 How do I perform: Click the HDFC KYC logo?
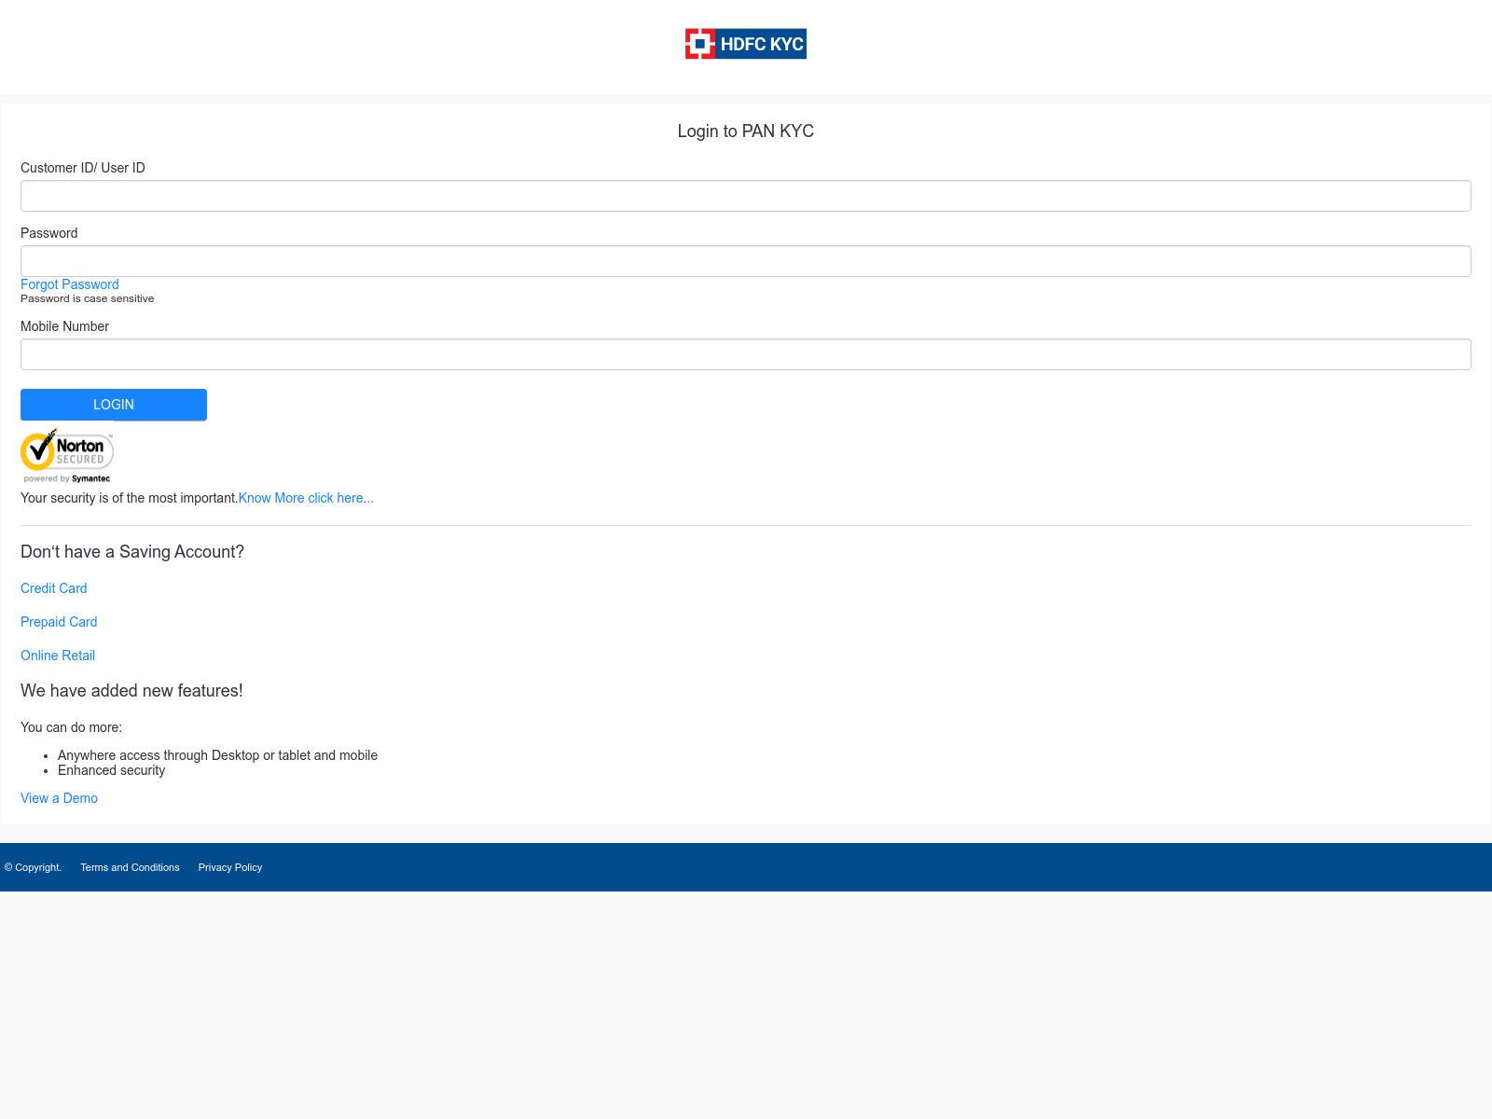746,44
